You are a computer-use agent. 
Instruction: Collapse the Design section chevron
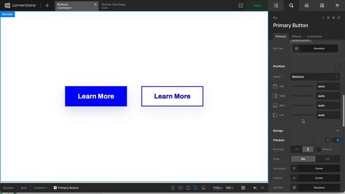click(x=338, y=130)
